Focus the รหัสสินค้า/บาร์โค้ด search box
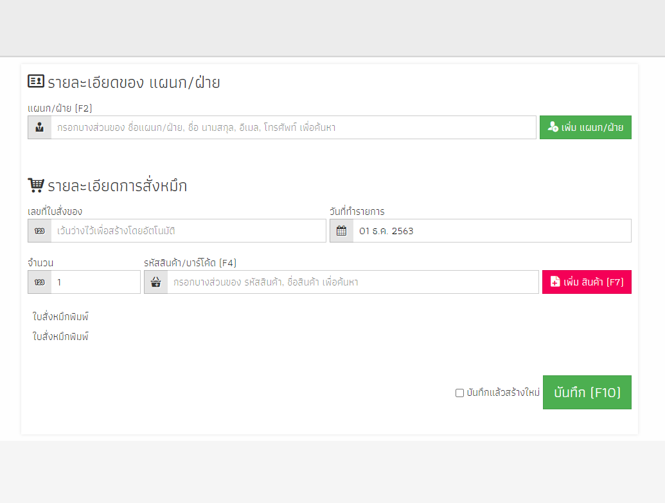Image resolution: width=665 pixels, height=503 pixels. [x=352, y=282]
